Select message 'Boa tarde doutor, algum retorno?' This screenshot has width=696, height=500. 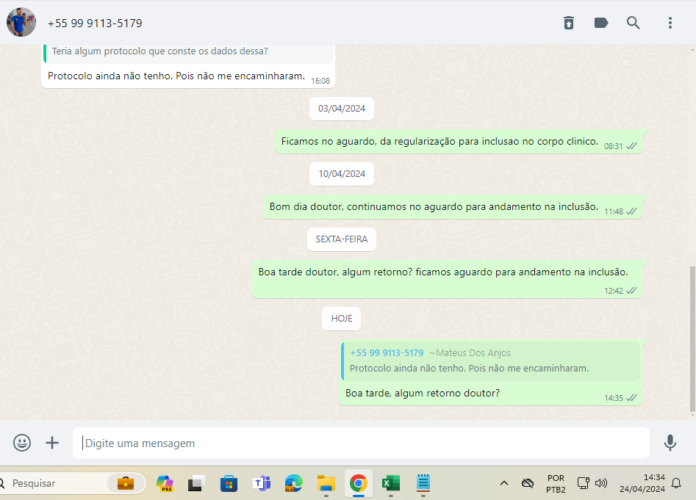click(447, 279)
